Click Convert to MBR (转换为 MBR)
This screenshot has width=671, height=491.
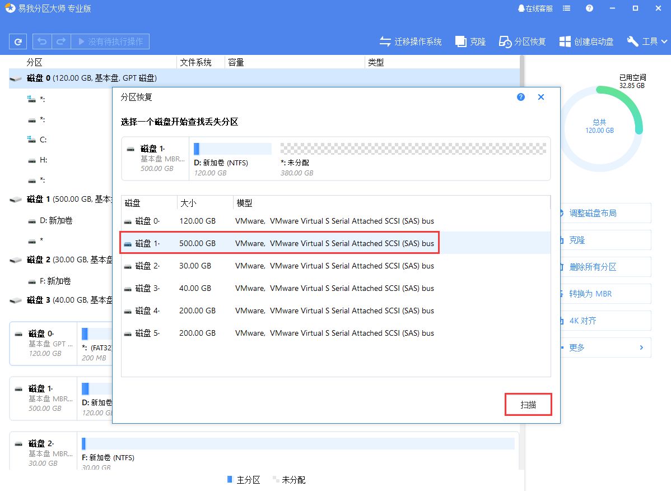tap(605, 294)
